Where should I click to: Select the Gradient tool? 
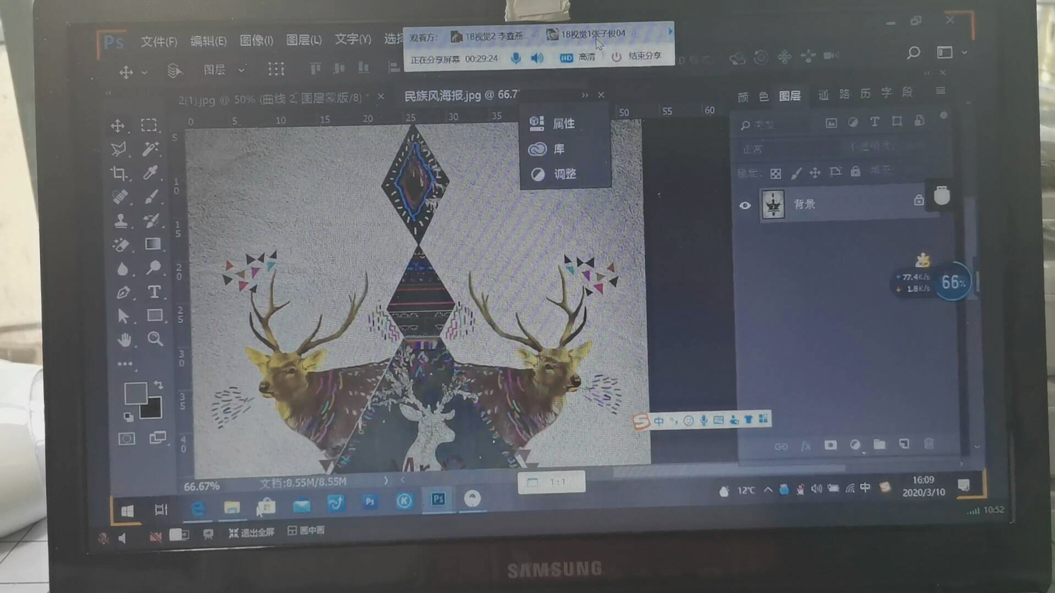[x=153, y=244]
